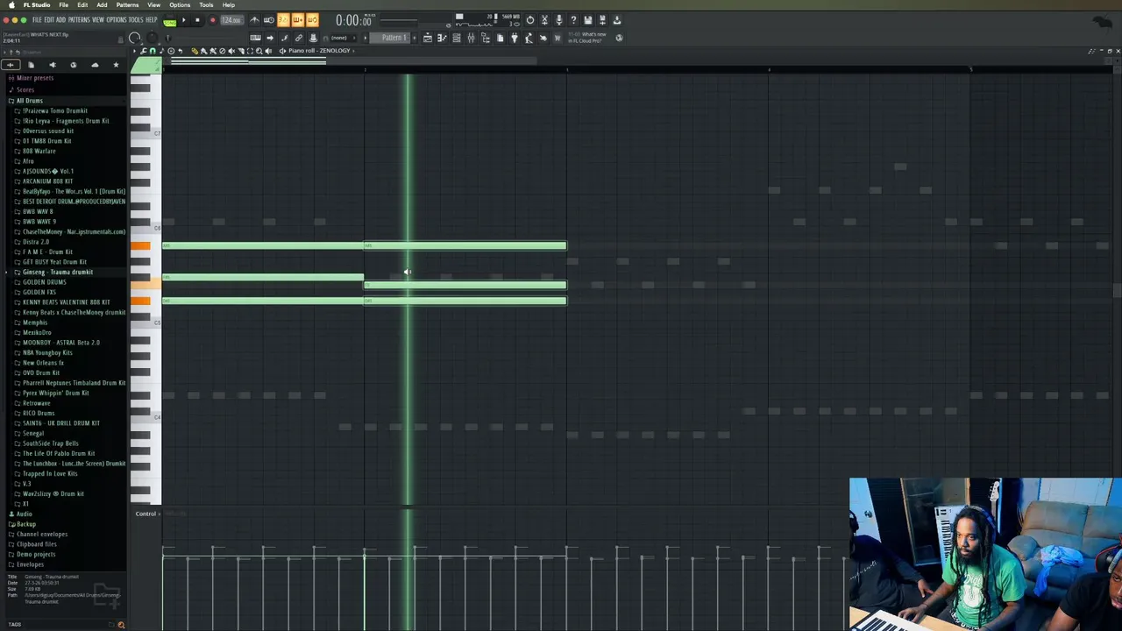1122x631 pixels.
Task: Toggle the metronome button in the transport panel
Action: pos(254,20)
